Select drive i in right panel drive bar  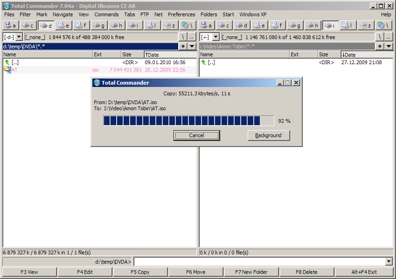pos(330,26)
